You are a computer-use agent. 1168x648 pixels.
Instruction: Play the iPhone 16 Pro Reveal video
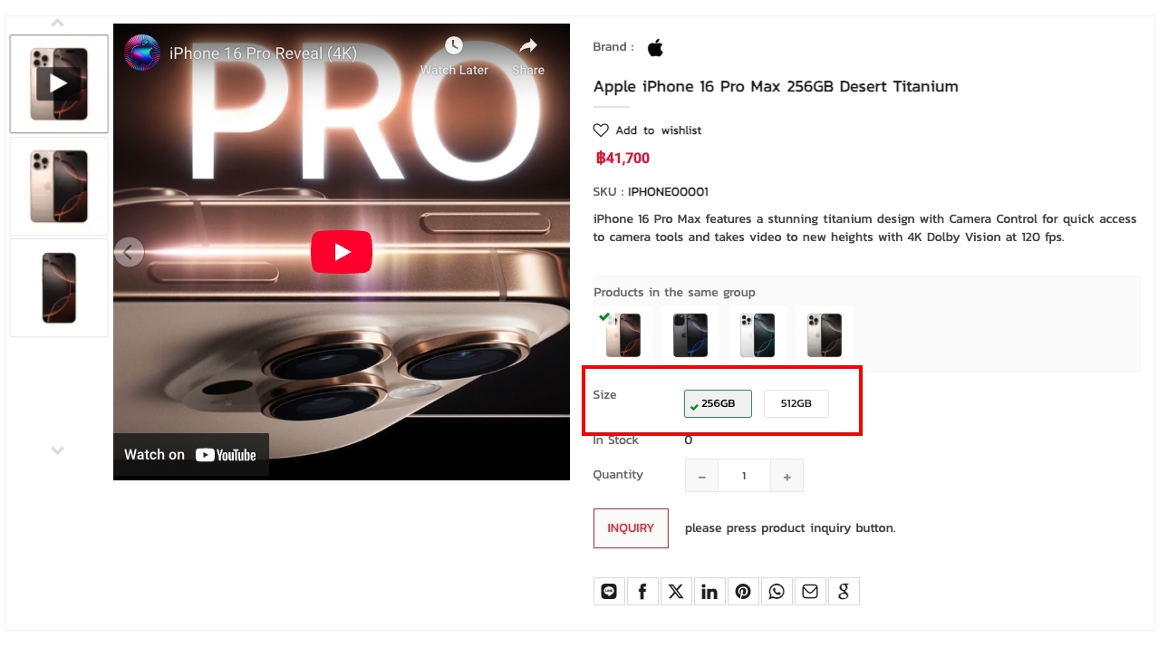pos(342,252)
